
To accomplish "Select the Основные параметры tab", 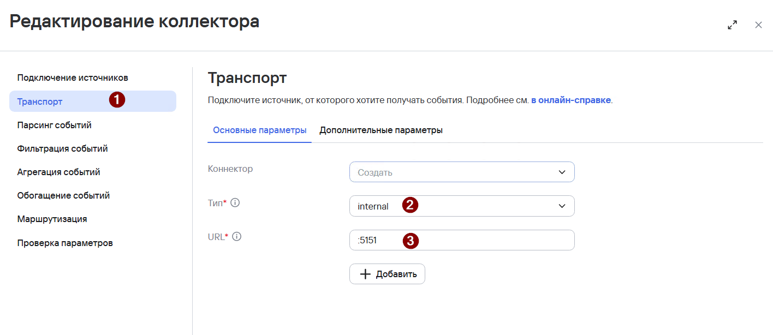I will click(260, 130).
